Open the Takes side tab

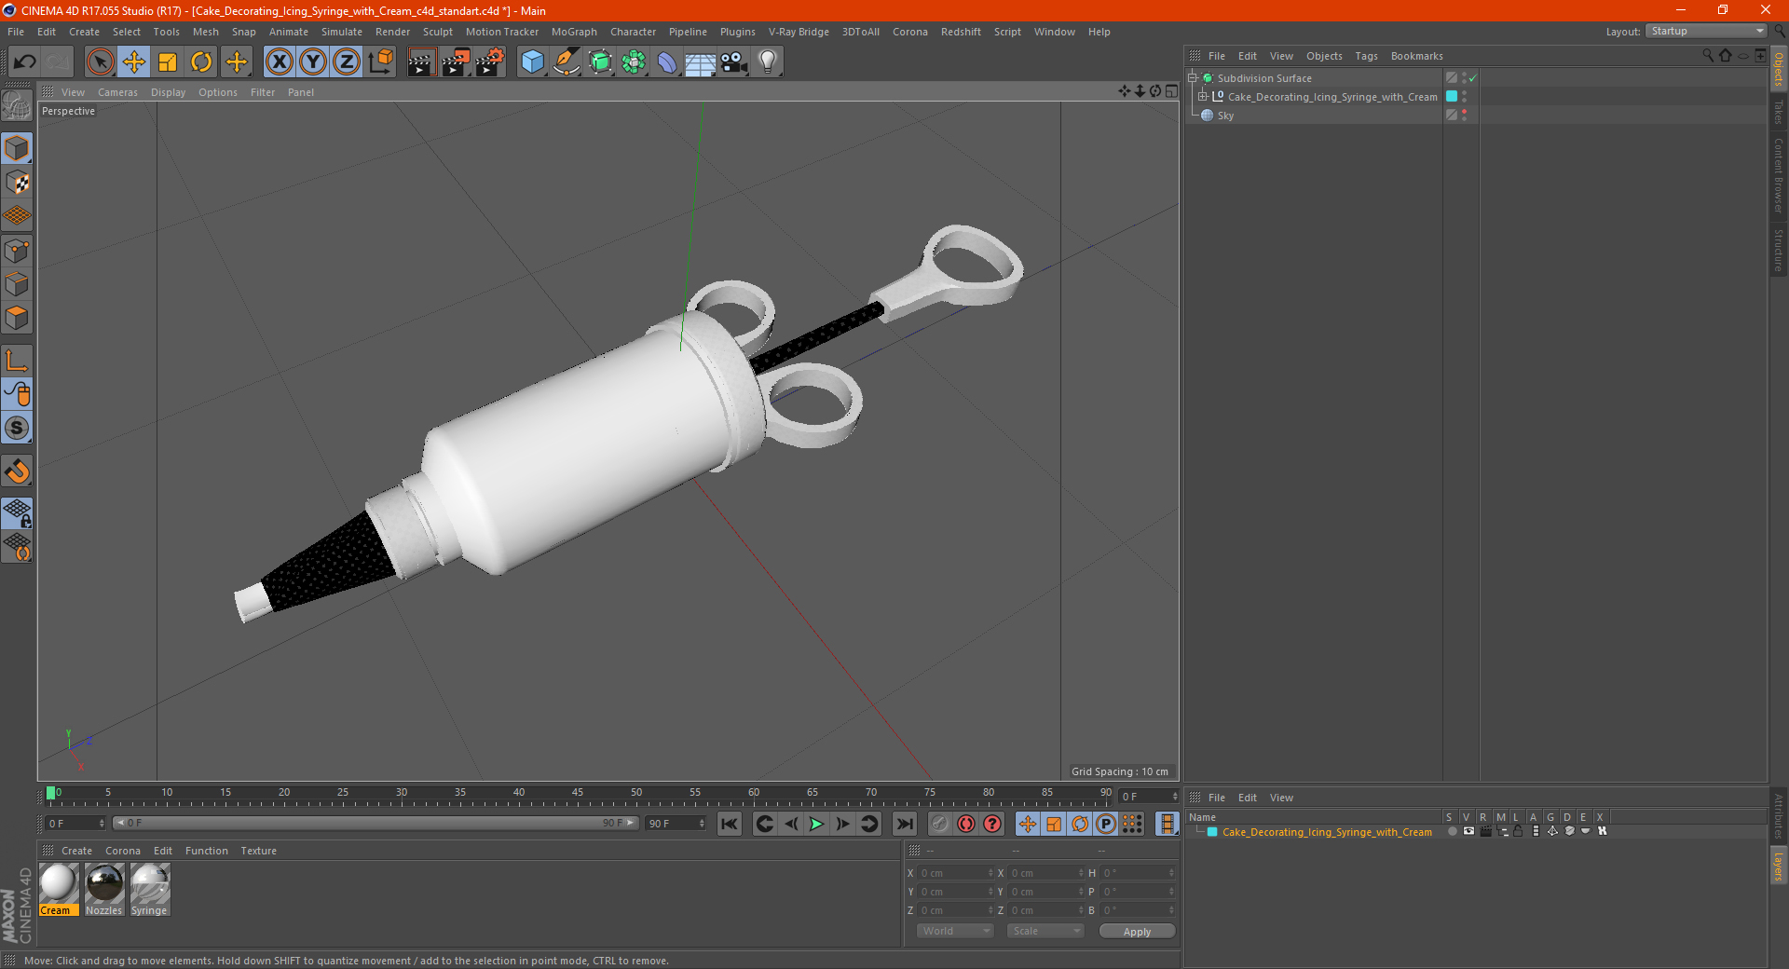pyautogui.click(x=1779, y=113)
